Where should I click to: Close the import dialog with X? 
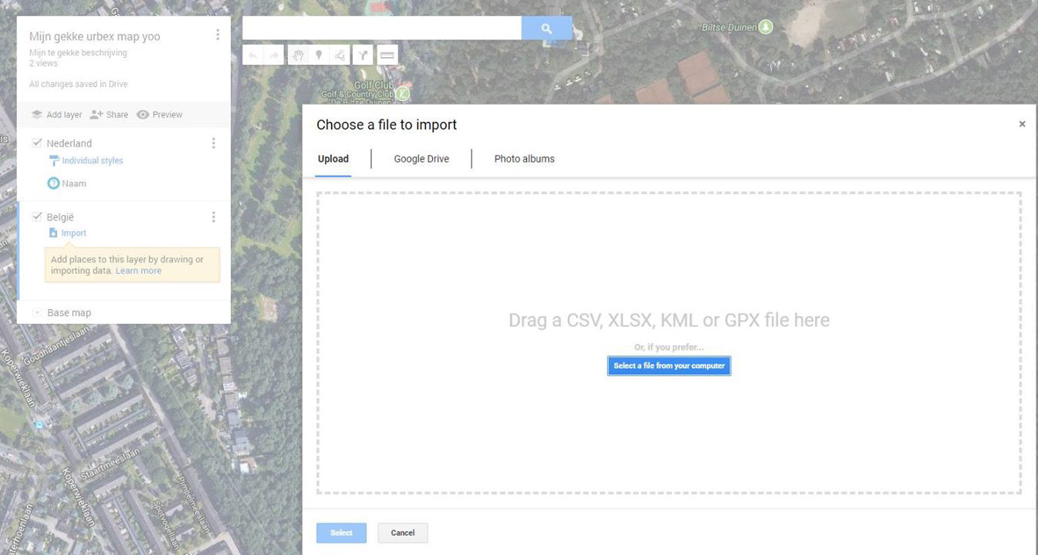[1022, 124]
